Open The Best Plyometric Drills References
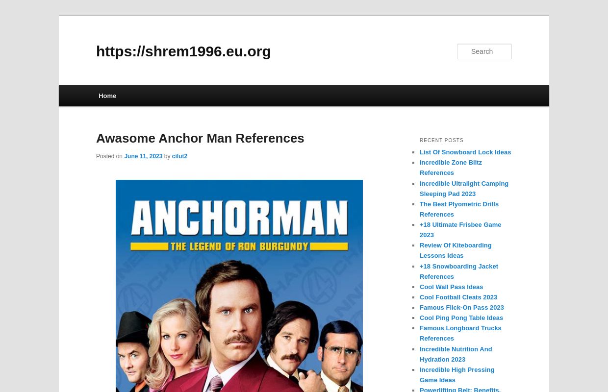The height and width of the screenshot is (392, 608). [x=459, y=209]
